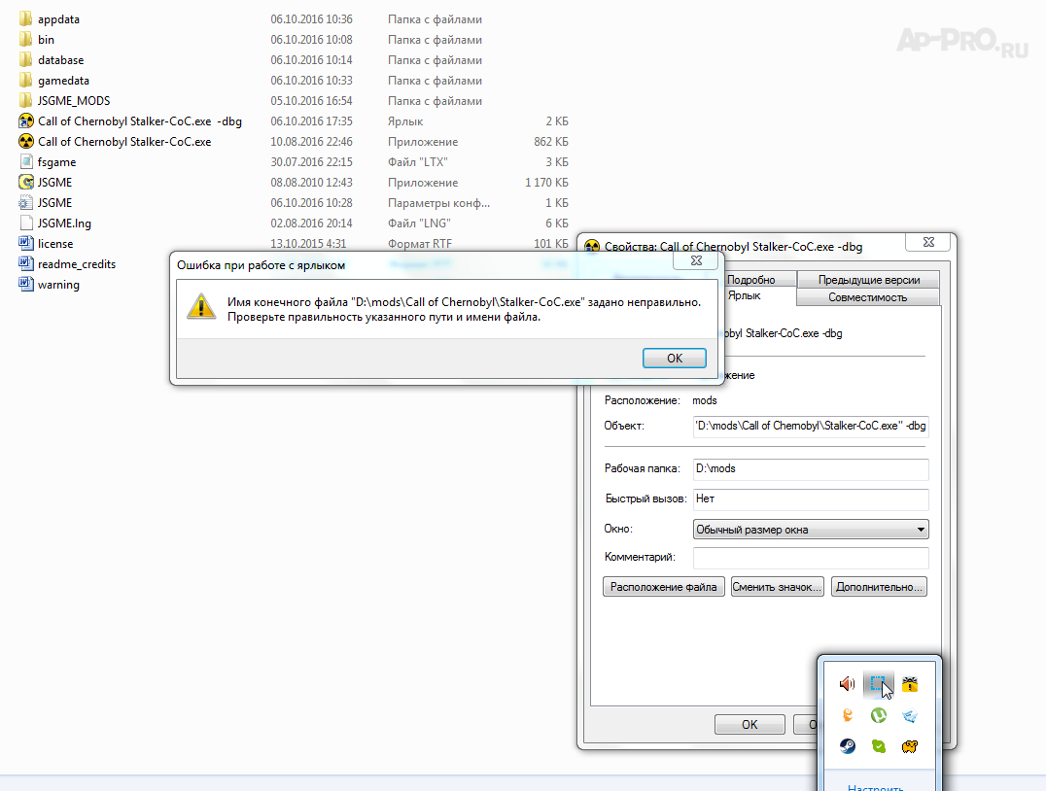This screenshot has width=1046, height=791.
Task: Click the Расположение файла button
Action: click(664, 587)
